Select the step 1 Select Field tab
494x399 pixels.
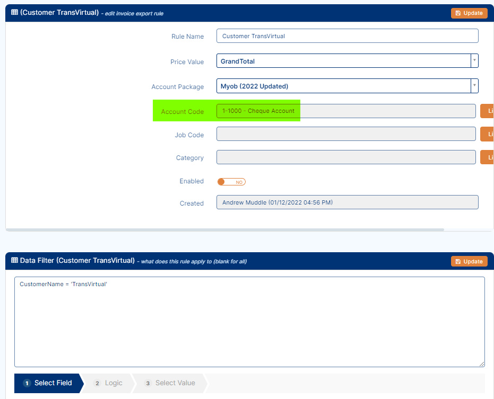click(48, 383)
